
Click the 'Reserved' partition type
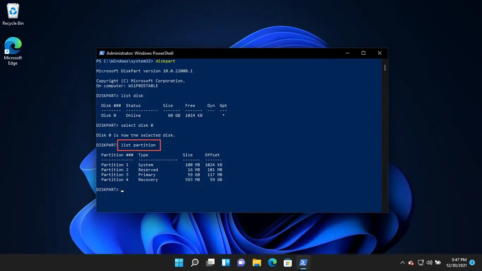[x=148, y=170]
